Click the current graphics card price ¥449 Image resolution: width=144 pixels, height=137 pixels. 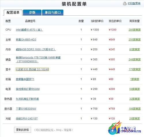(112, 69)
